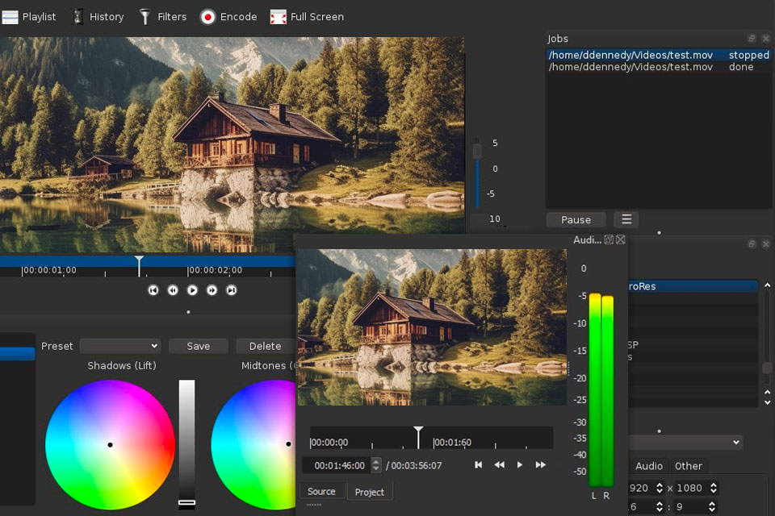The width and height of the screenshot is (775, 516).
Task: Close the Audio meter panel
Action: pos(621,239)
